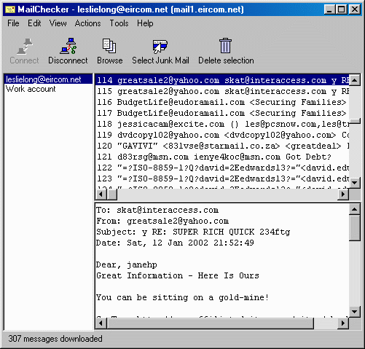Select message 123 from david.edwards13
The width and height of the screenshot is (365, 349).
click(222, 179)
